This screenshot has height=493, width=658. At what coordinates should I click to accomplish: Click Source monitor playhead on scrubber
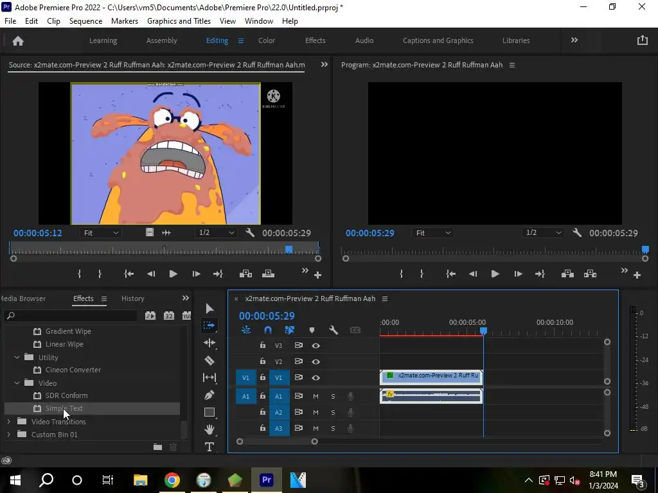289,250
